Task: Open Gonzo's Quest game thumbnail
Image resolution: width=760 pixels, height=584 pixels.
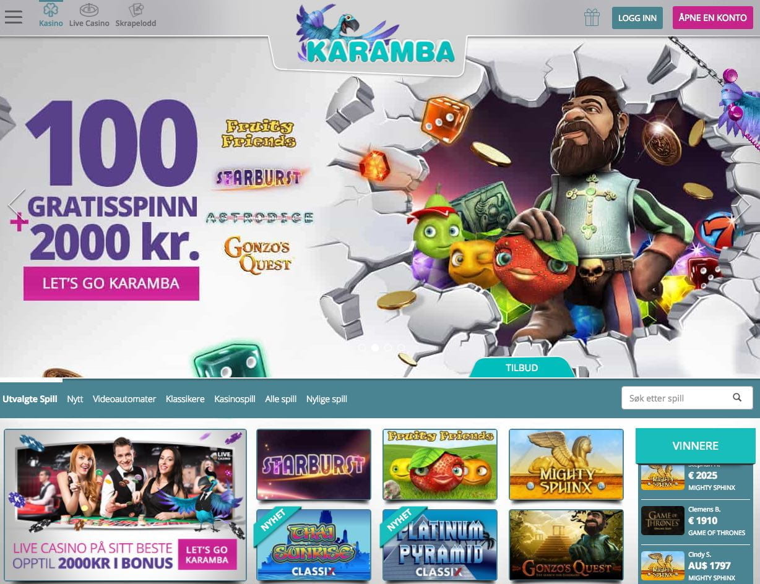Action: coord(566,545)
